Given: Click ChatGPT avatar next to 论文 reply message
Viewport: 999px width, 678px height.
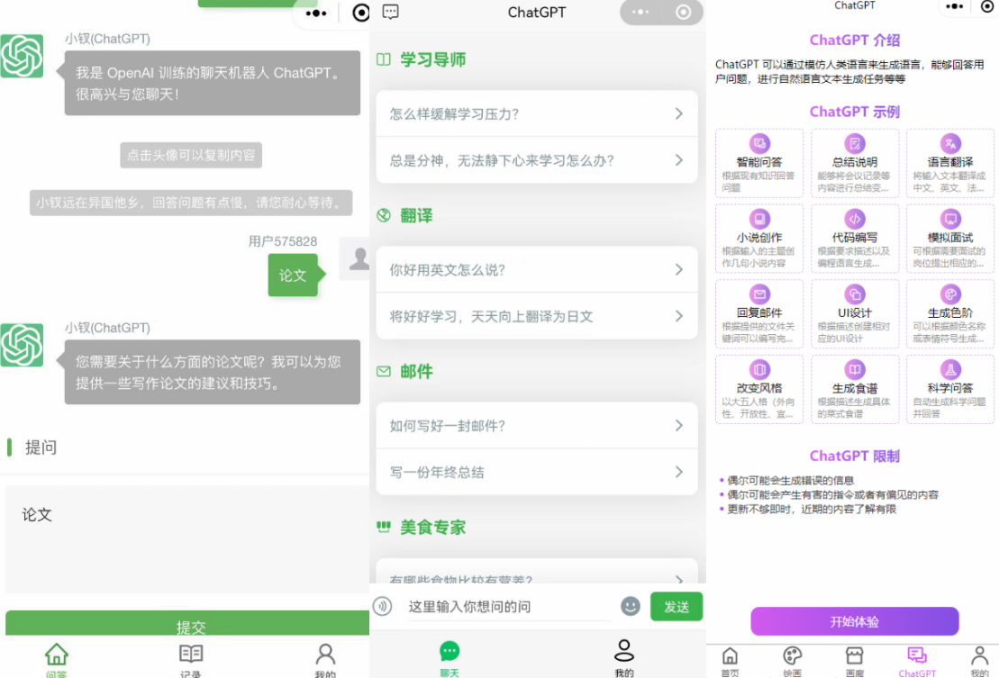Looking at the screenshot, I should click(x=22, y=345).
